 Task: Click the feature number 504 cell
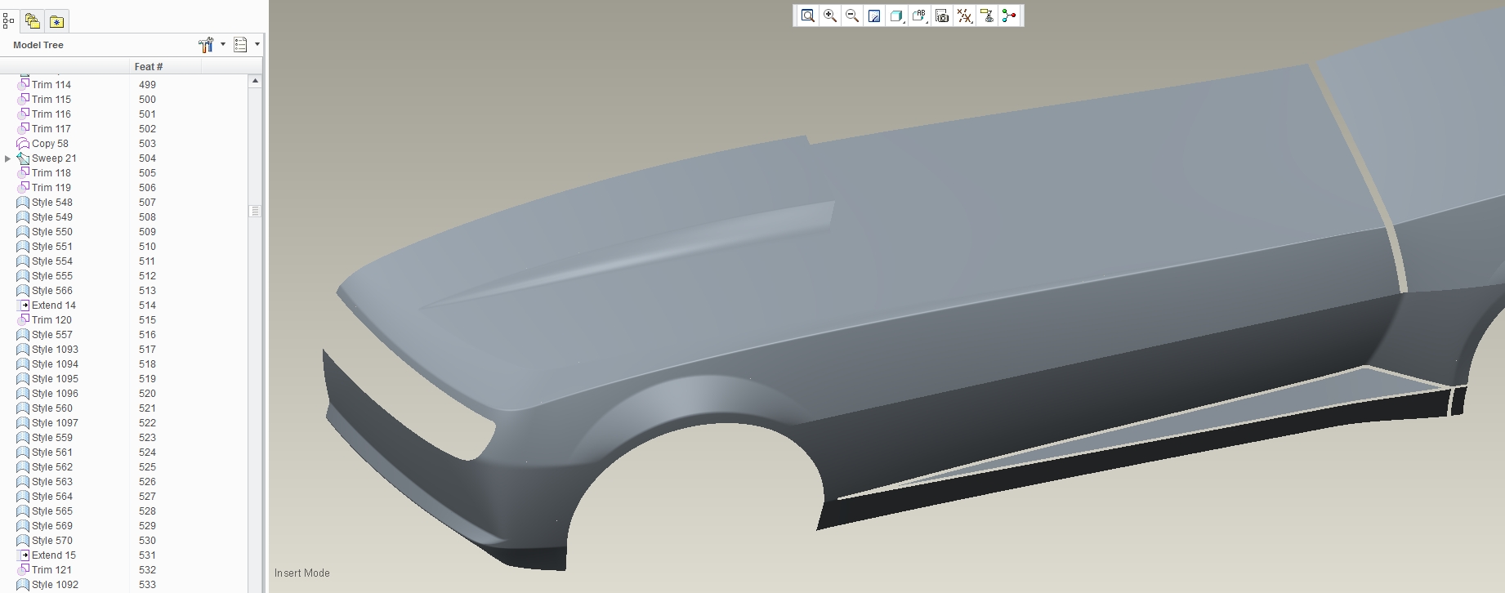point(147,158)
